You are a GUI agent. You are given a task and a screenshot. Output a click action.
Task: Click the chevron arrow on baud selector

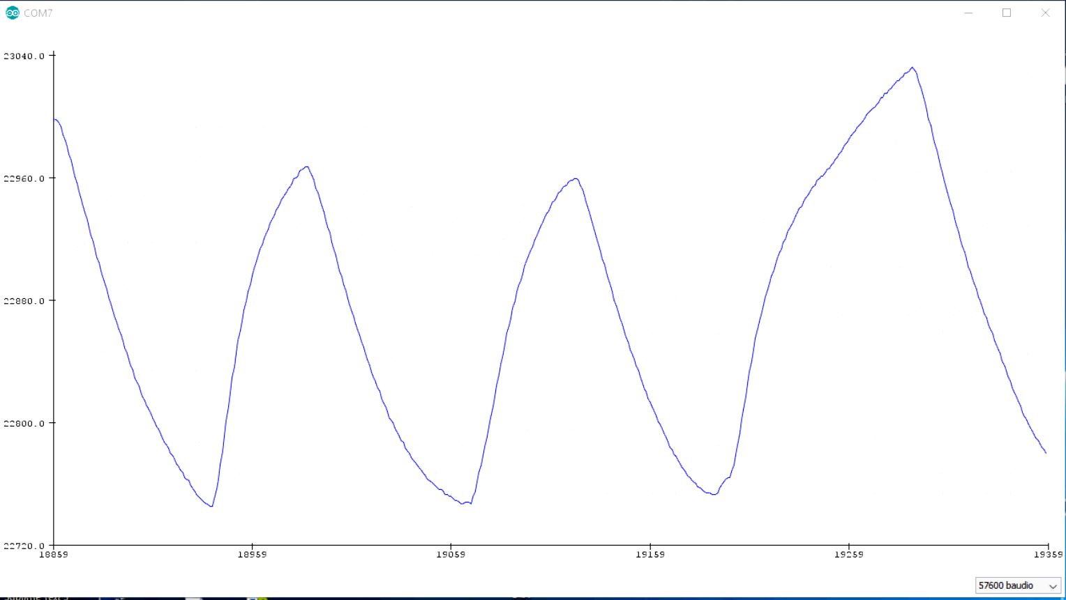point(1053,586)
